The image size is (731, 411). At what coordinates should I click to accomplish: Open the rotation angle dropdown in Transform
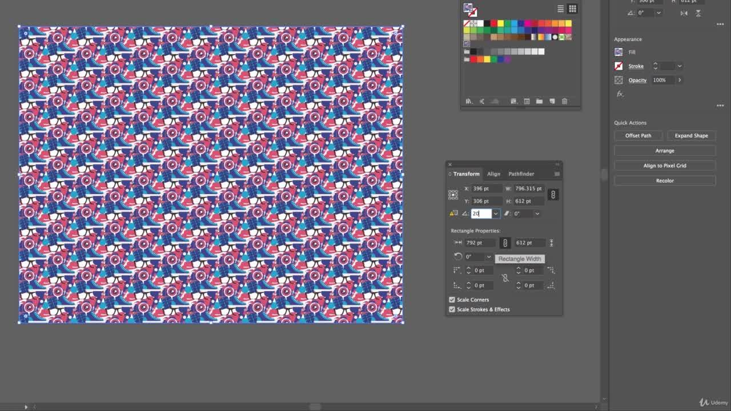coord(495,213)
